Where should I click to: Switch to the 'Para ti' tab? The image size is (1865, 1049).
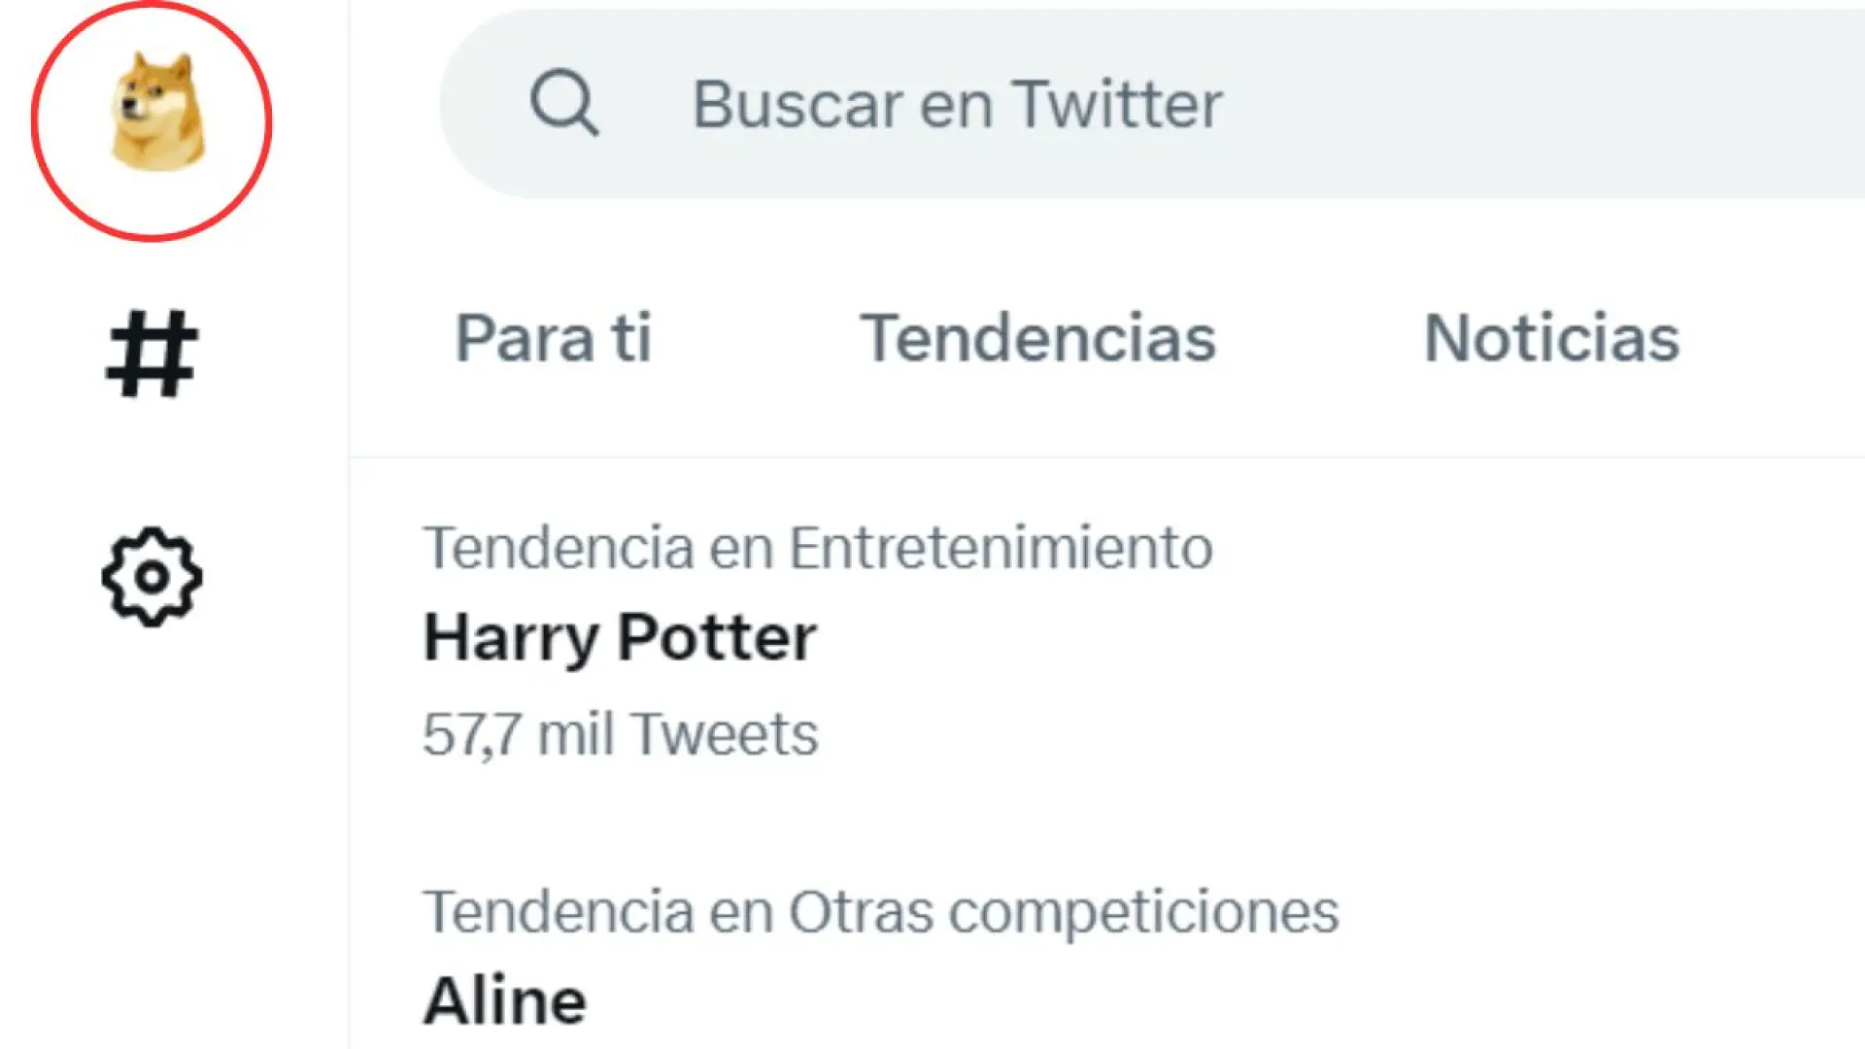point(553,339)
